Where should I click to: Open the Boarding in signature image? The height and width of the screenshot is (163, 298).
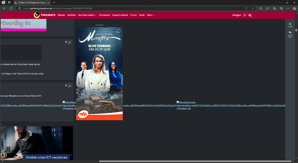(x=23, y=25)
